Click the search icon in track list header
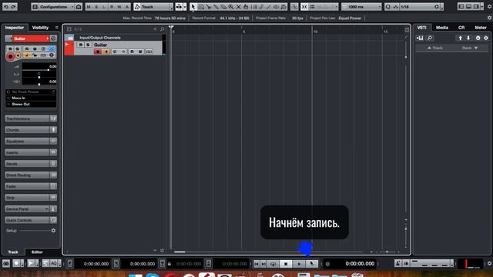 163,29
